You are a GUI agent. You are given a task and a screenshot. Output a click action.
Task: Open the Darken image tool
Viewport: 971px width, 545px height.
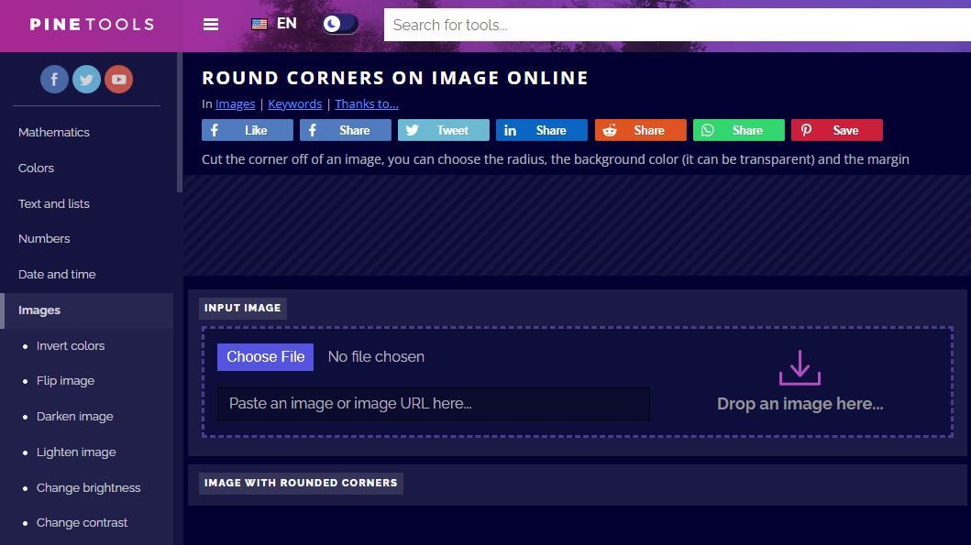click(75, 417)
